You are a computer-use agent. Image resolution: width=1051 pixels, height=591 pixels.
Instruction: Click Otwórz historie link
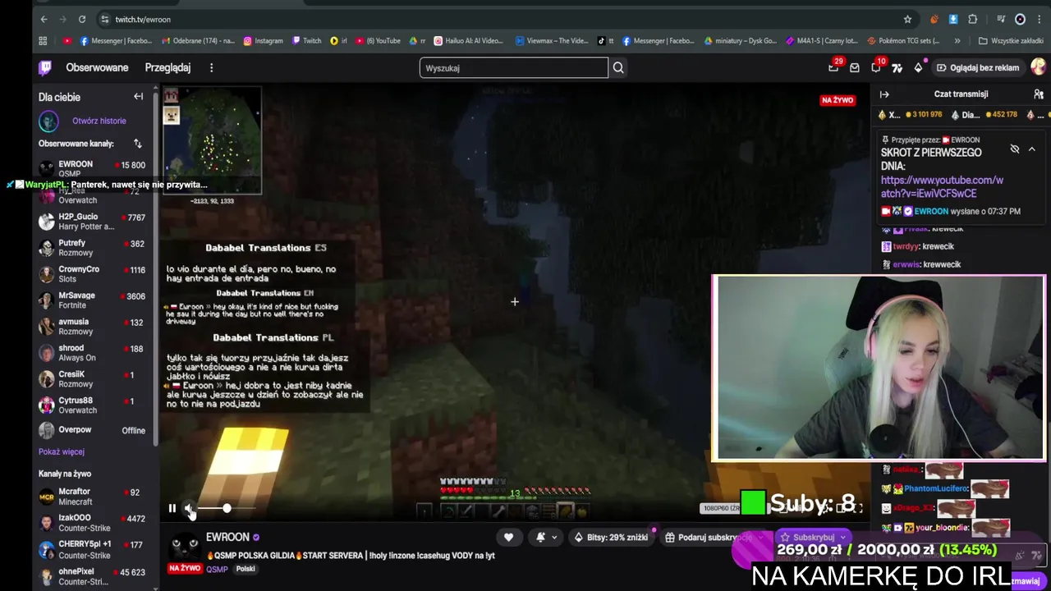(99, 121)
